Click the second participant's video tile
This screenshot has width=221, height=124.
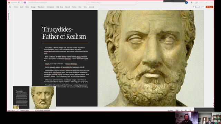[210, 118]
